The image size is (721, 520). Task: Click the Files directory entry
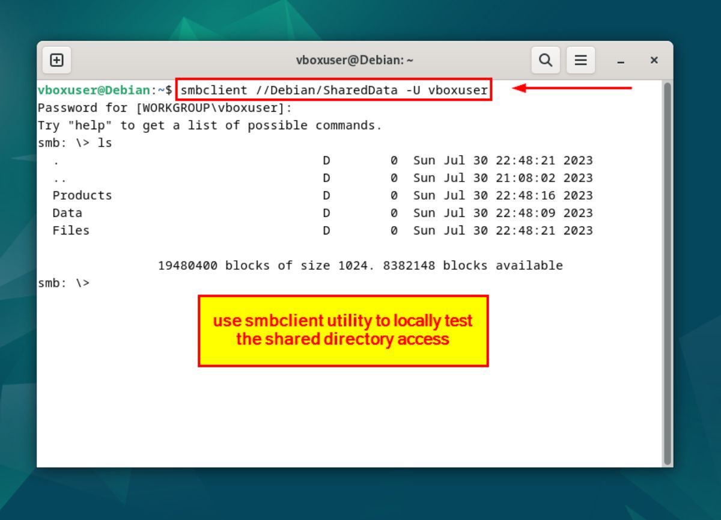(x=71, y=230)
